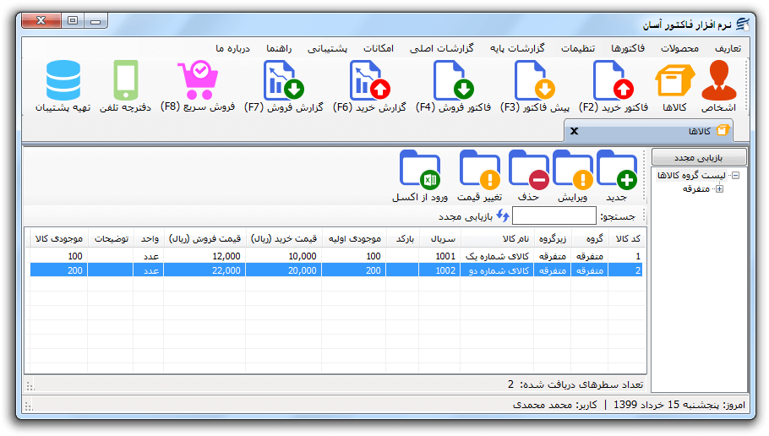Collapse لیست گروه کالاها tree root
This screenshot has height=436, width=769.
point(736,175)
